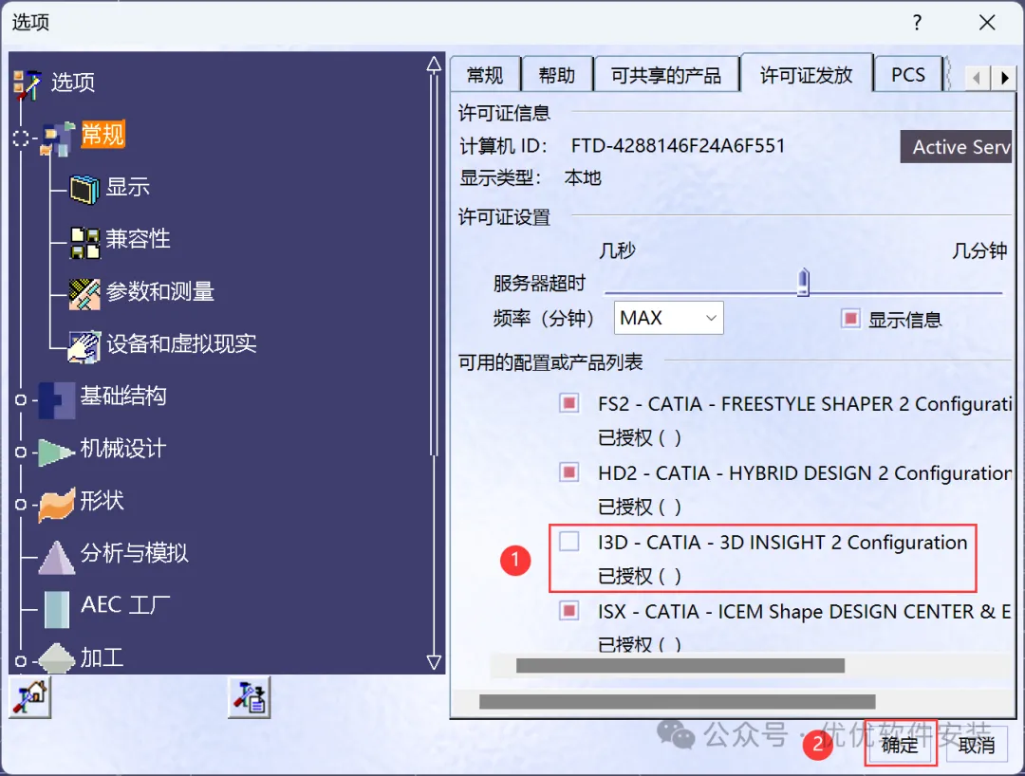
Task: Open the 显示 settings icon
Action: coord(85,190)
